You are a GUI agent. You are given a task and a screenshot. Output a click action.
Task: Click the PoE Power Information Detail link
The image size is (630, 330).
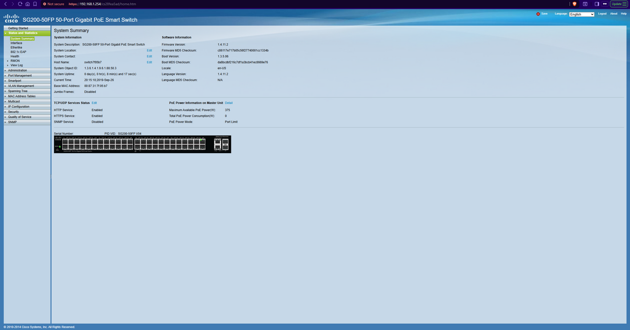pos(229,103)
